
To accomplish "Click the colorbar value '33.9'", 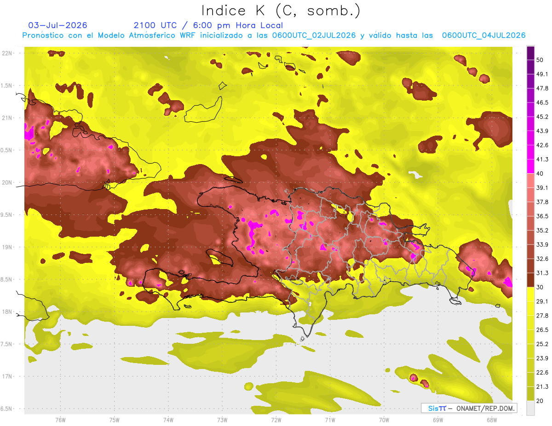I will 542,244.
